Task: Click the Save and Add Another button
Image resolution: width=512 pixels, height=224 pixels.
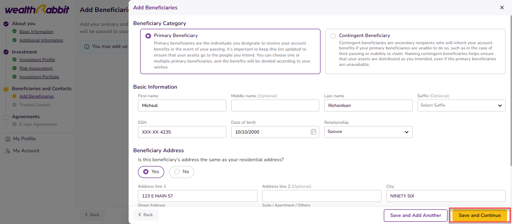Action: [415, 215]
